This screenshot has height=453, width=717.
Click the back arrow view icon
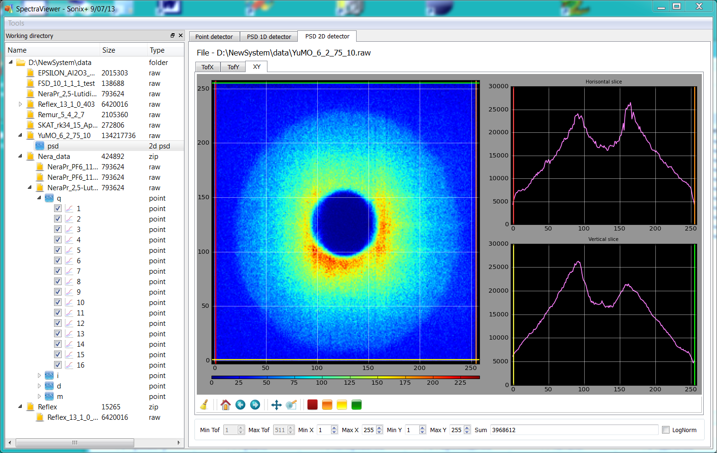click(240, 405)
